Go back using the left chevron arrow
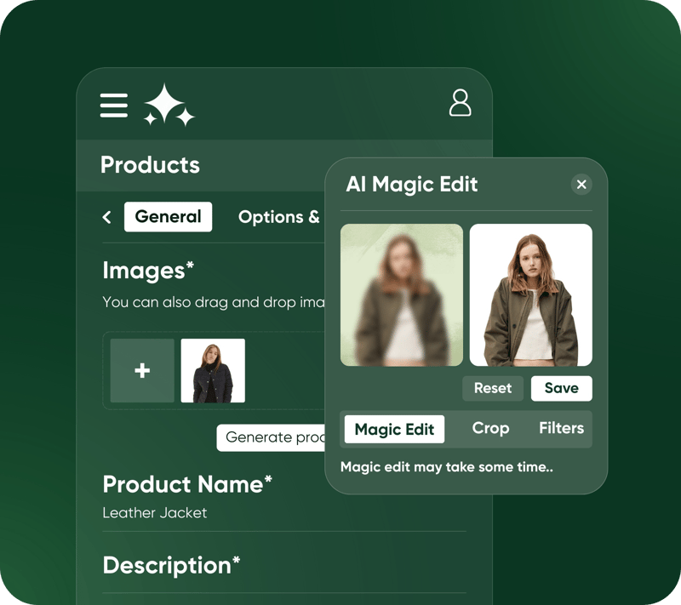 point(107,217)
